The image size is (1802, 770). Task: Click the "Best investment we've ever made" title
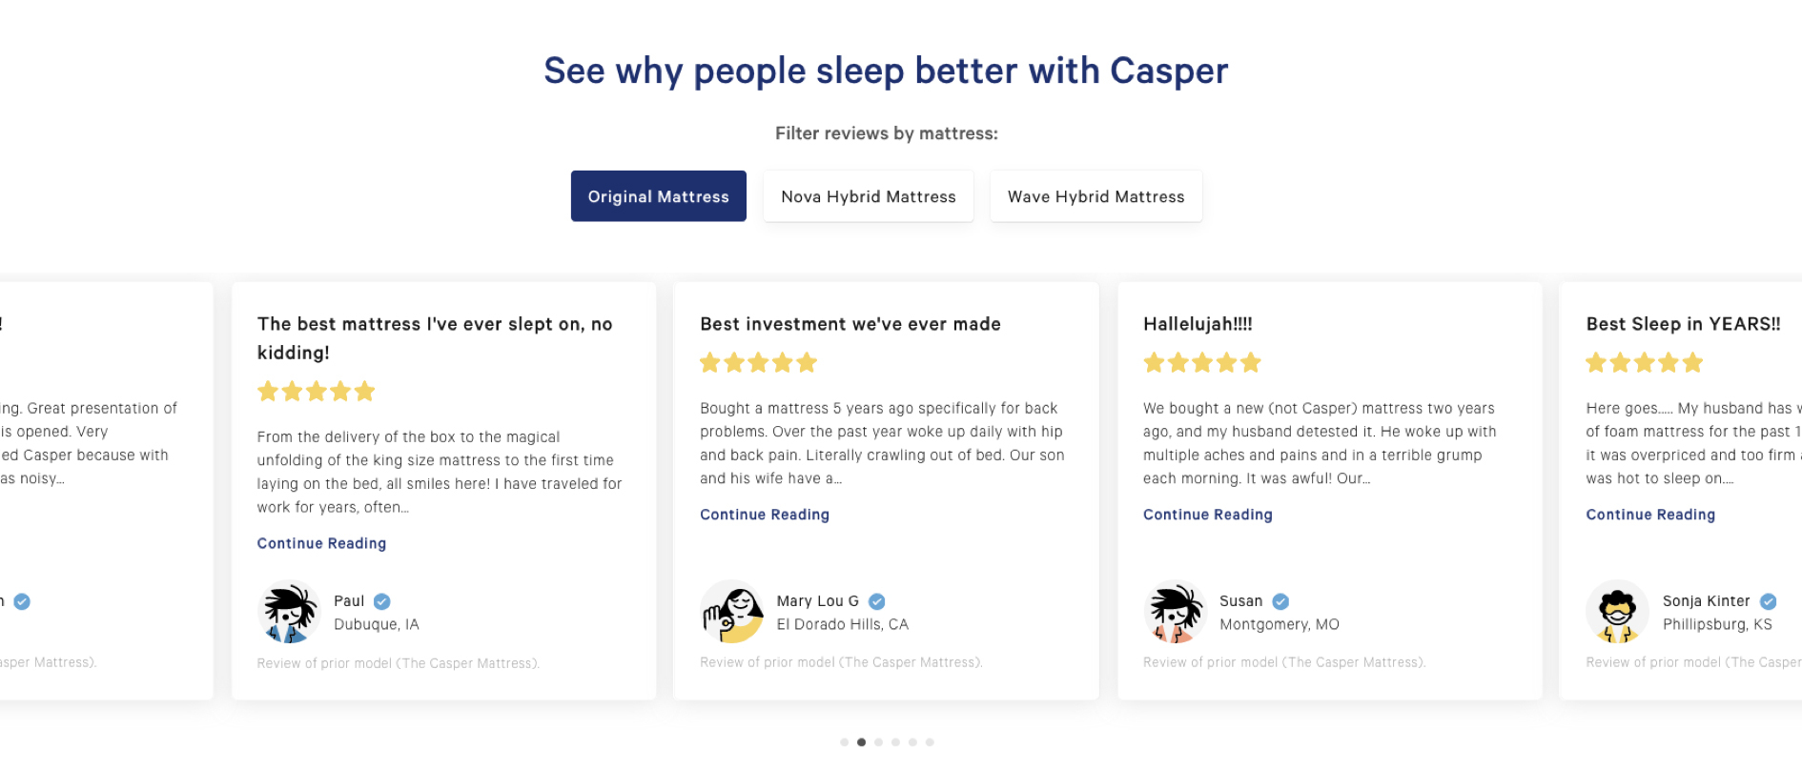(850, 324)
